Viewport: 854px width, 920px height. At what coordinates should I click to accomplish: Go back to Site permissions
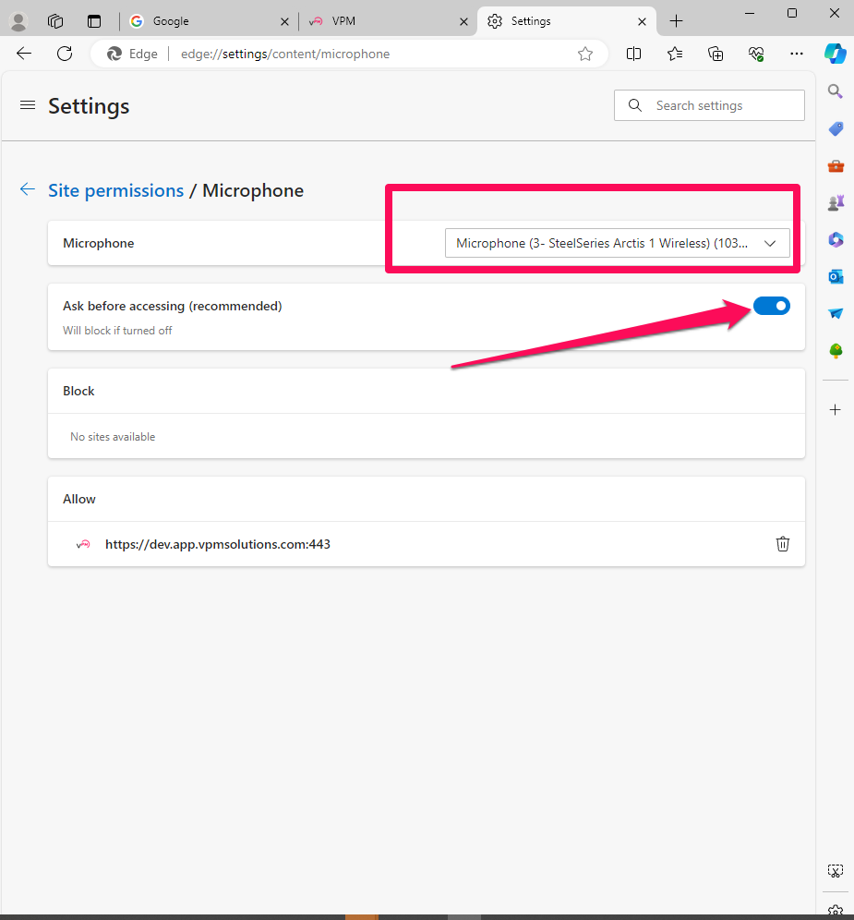[x=116, y=190]
